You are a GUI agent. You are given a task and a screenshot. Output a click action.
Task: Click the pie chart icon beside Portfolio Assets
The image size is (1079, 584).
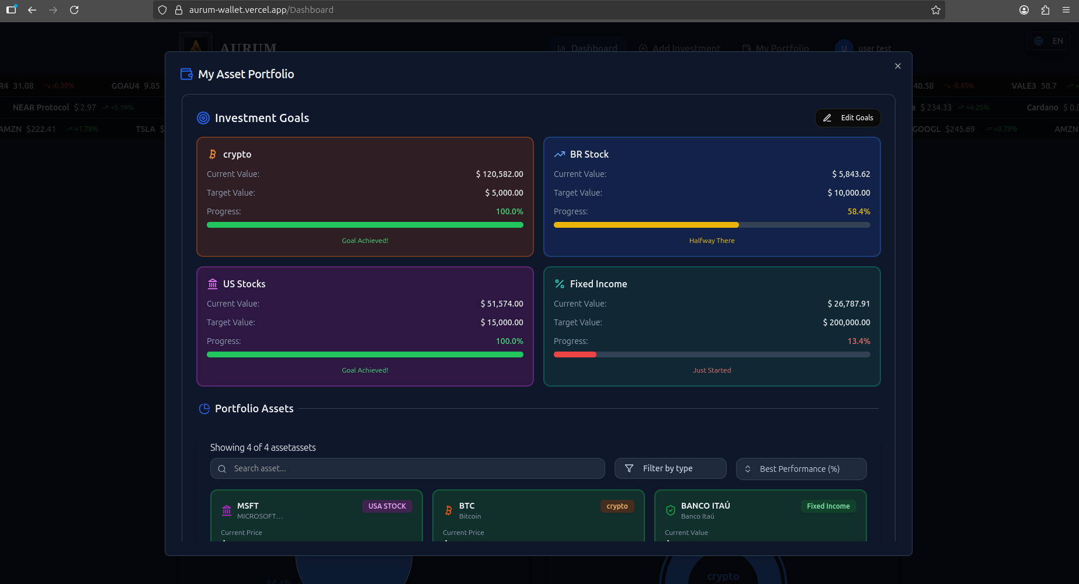pyautogui.click(x=204, y=409)
